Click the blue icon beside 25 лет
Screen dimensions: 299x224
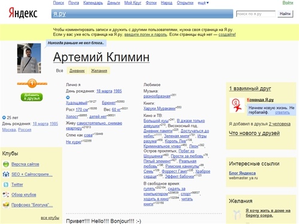4,118
